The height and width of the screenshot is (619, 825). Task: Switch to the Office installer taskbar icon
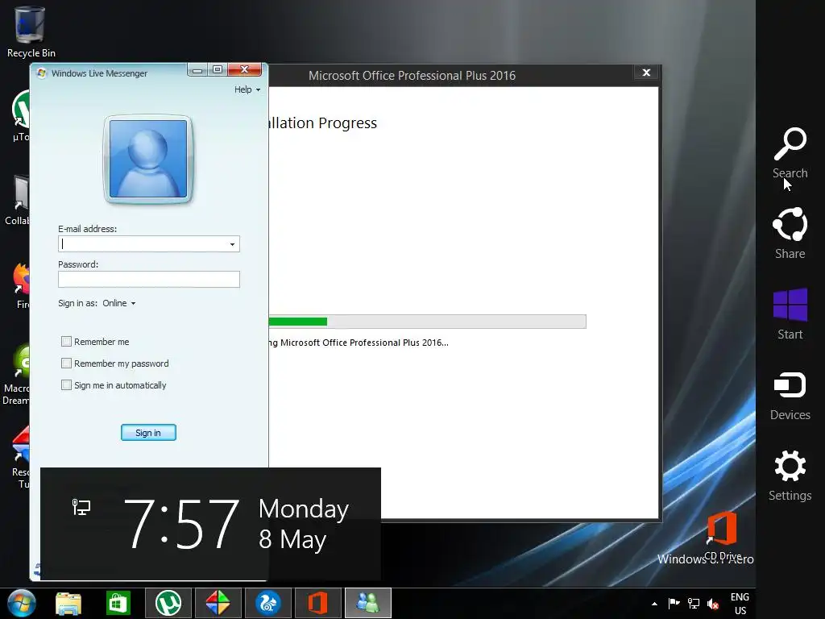tap(317, 603)
